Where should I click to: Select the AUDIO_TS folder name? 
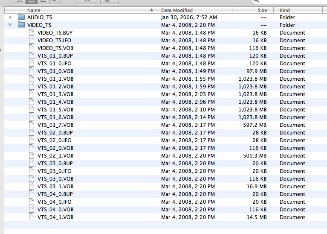tap(40, 18)
